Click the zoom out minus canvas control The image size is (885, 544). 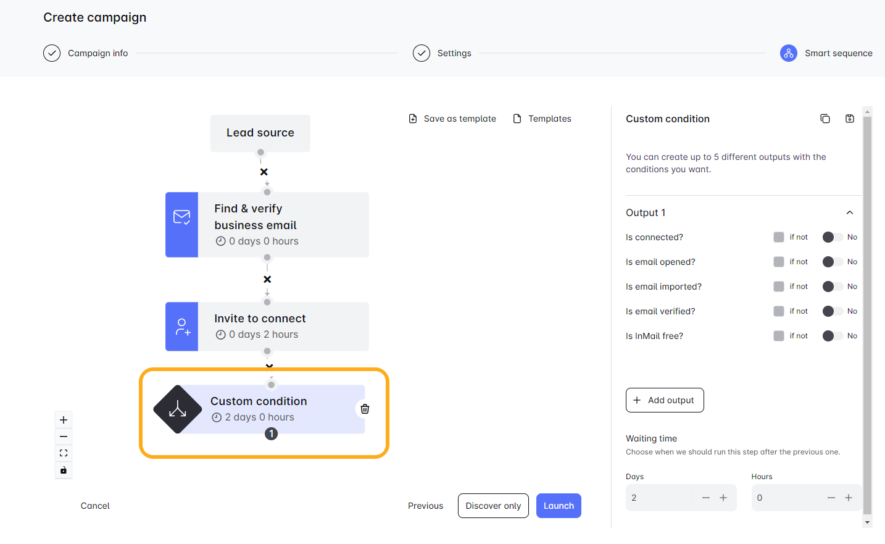pos(64,437)
